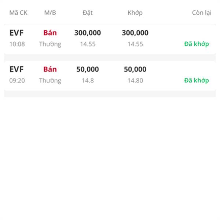This screenshot has height=220, width=220.
Task: Select the 50,000 matched quantity value
Action: 135,69
